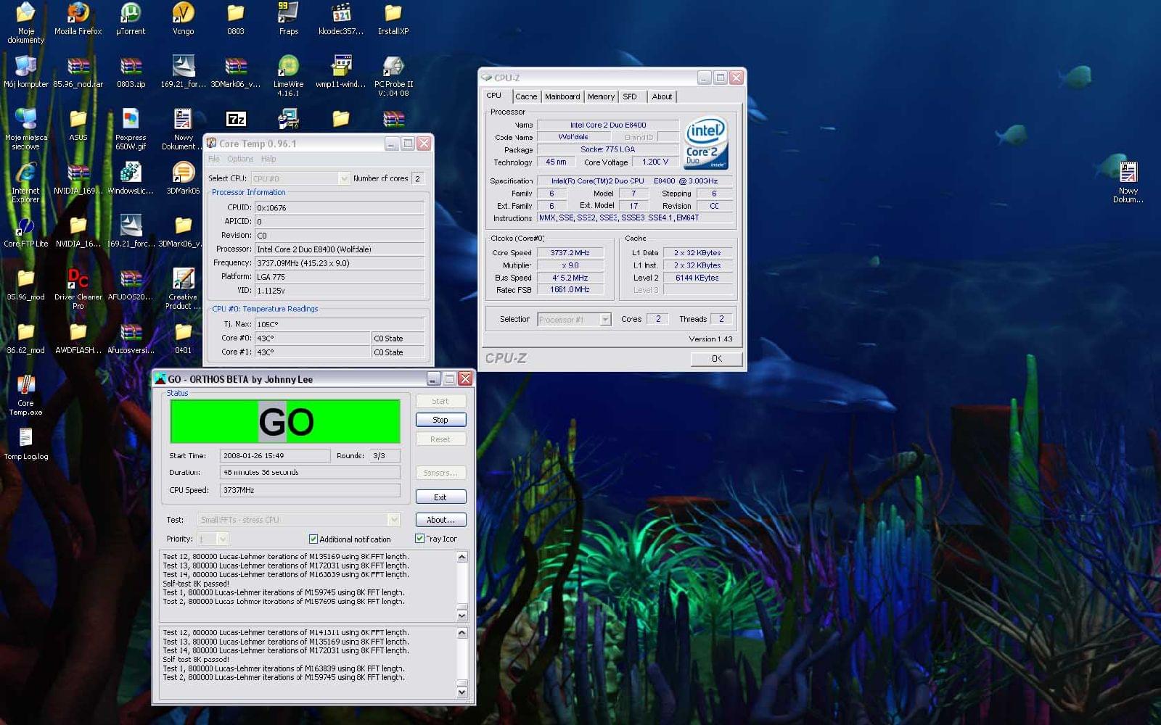Open Temp Log.log file icon
Viewport: 1161px width, 725px height.
click(26, 444)
